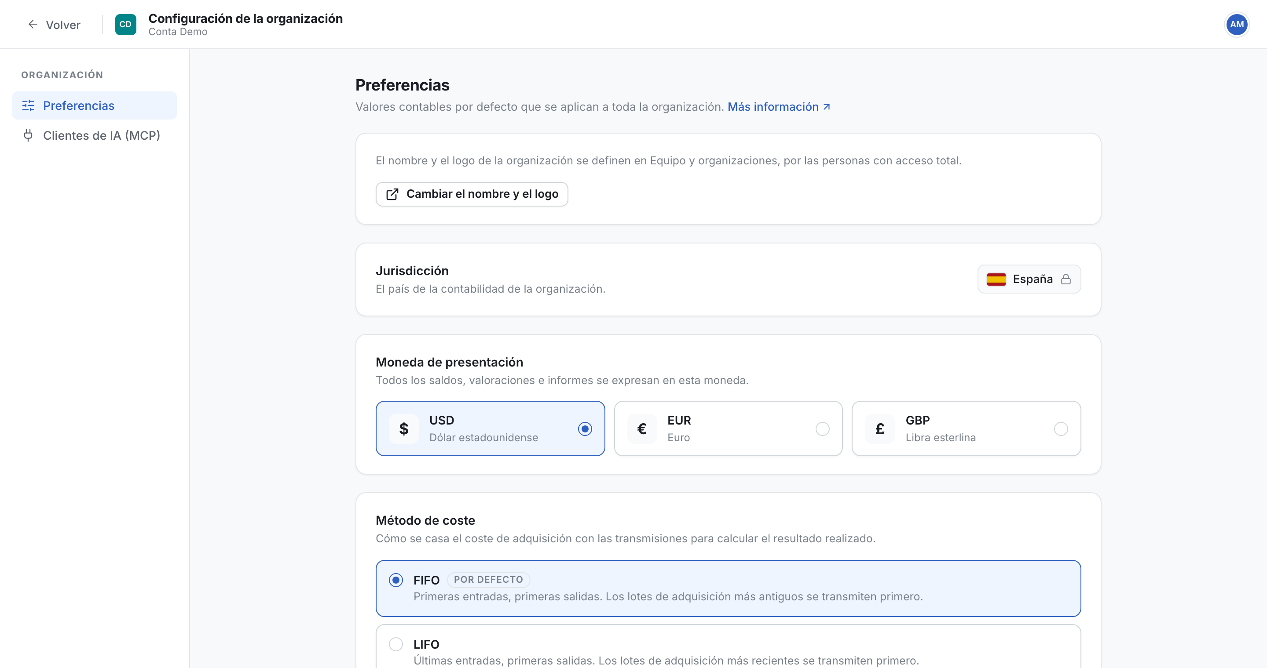1267x668 pixels.
Task: Select the FIFO cost method radio
Action: (396, 580)
